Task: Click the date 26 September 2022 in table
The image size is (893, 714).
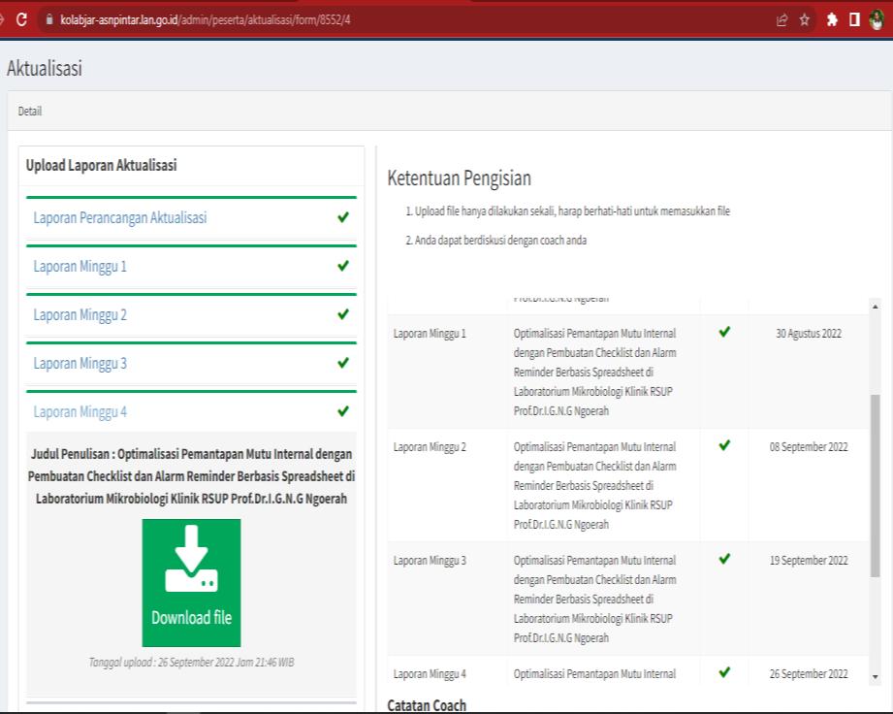Action: click(809, 673)
